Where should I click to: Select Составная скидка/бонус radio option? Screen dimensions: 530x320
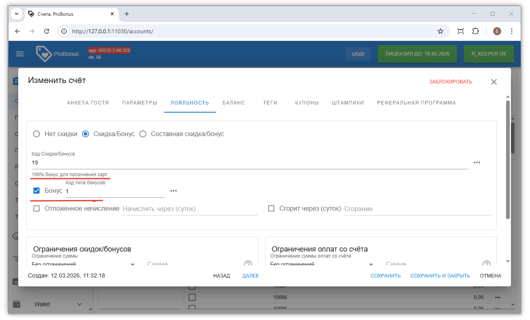[x=143, y=134]
